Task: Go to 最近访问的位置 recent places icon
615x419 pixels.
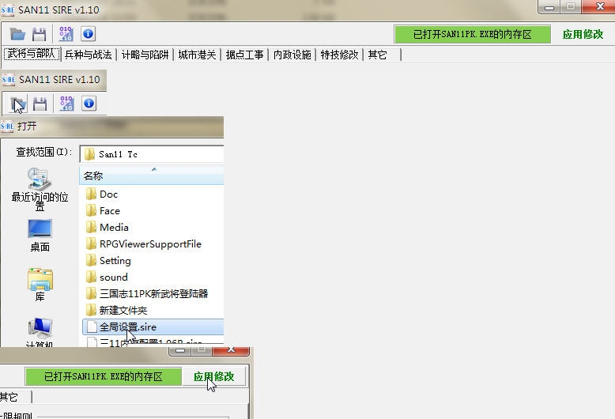Action: point(40,190)
